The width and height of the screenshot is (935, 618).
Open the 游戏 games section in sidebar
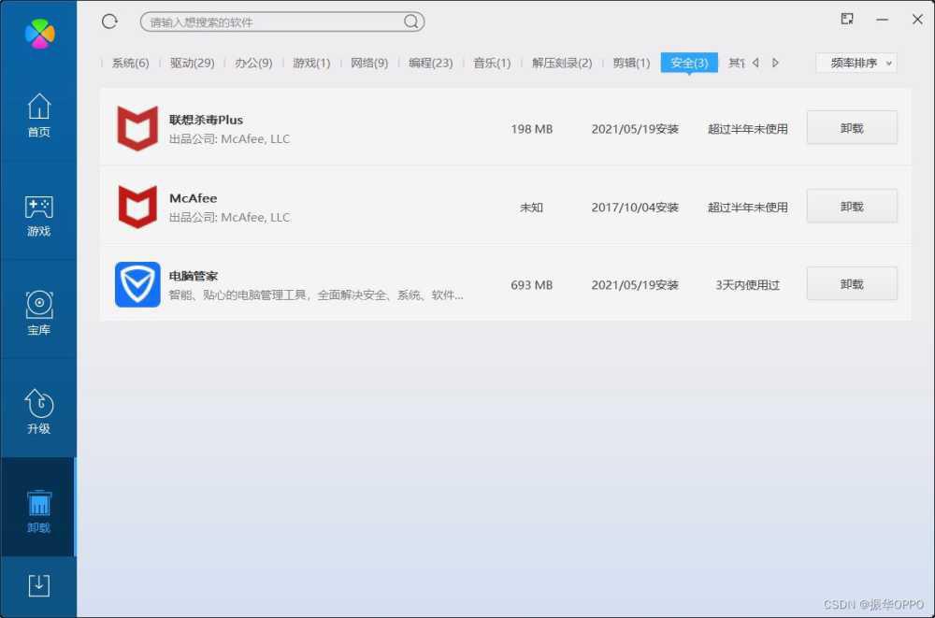click(38, 215)
